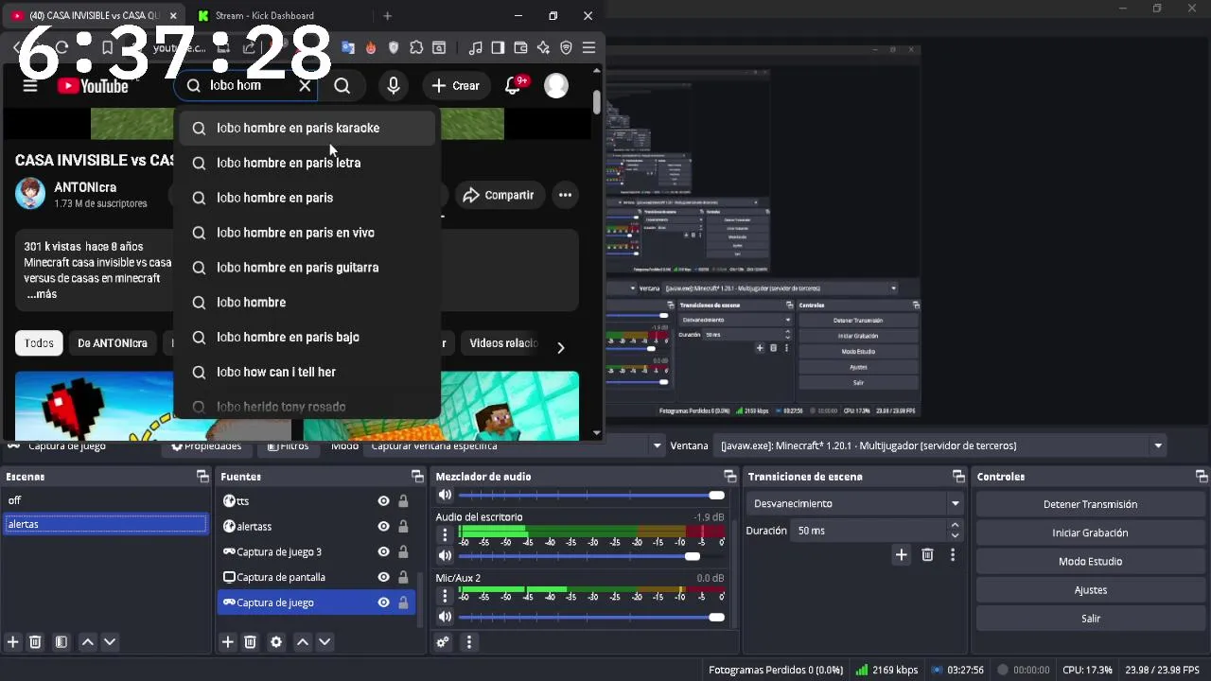
Task: Click Iniciar Grabación button
Action: click(x=1090, y=533)
